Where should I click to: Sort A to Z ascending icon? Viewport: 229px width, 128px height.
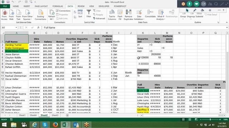click(75, 12)
